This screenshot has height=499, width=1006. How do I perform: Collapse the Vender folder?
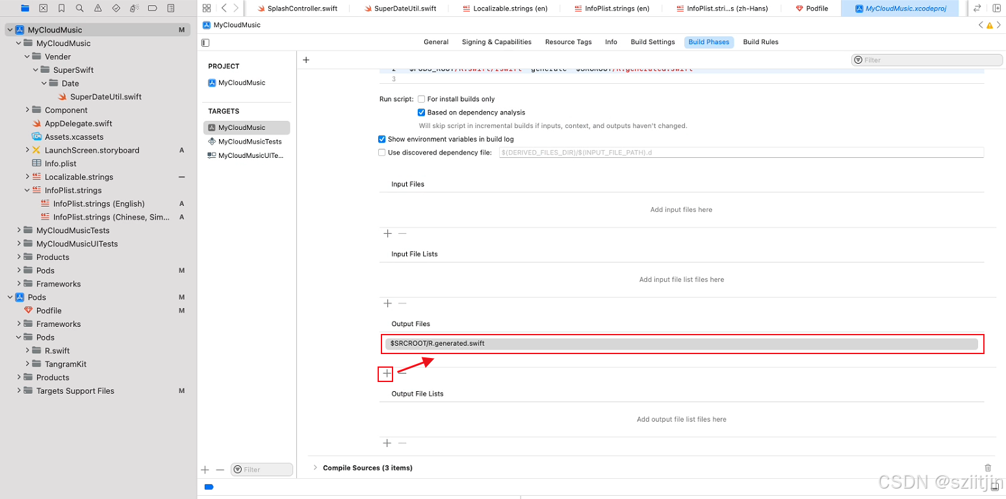27,57
